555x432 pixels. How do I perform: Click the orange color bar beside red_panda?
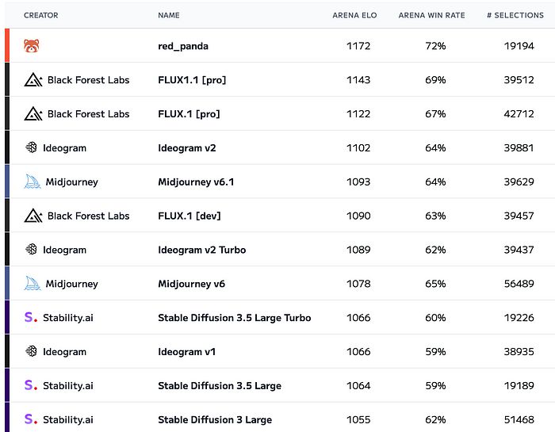click(x=7, y=45)
